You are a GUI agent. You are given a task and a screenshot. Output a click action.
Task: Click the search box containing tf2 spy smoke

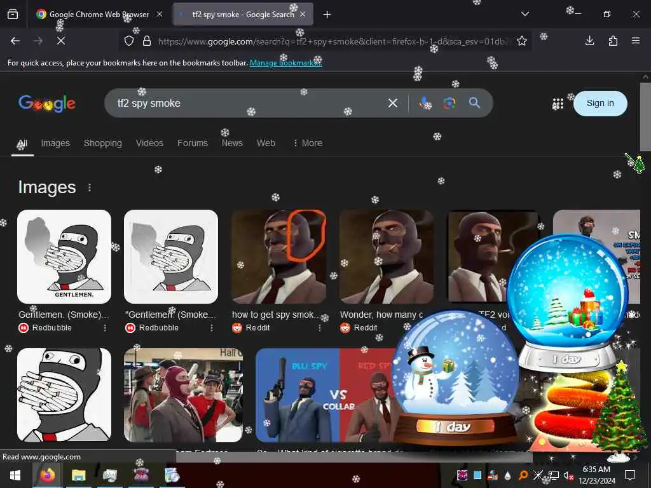coord(249,103)
